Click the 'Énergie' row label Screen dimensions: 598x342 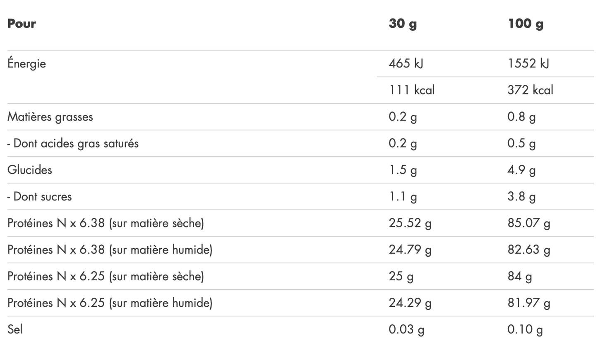26,64
